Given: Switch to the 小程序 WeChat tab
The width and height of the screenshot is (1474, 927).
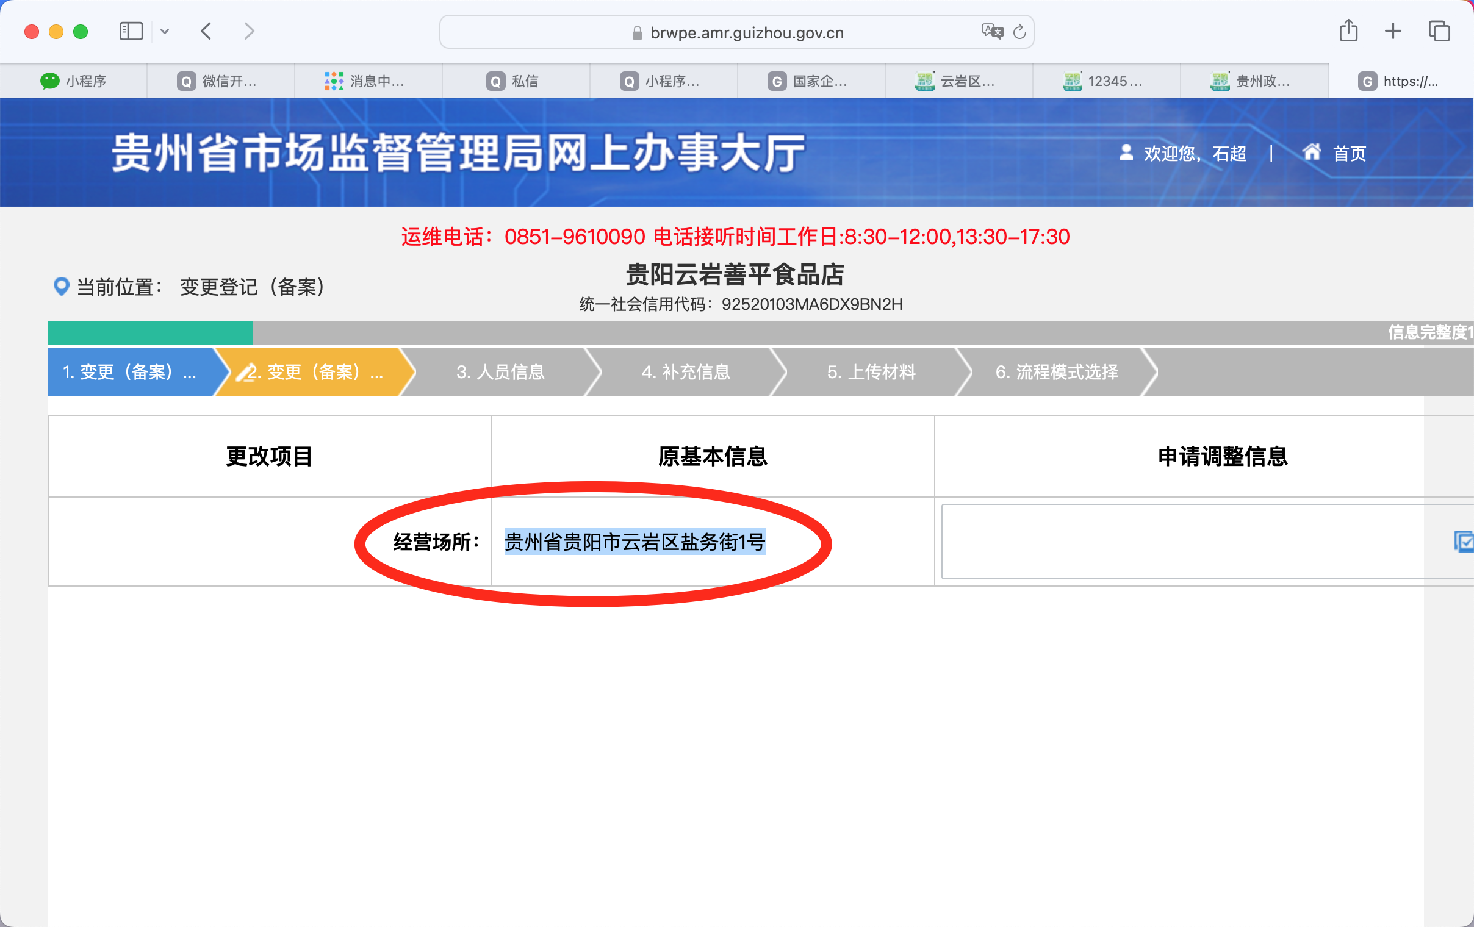Looking at the screenshot, I should tap(73, 81).
